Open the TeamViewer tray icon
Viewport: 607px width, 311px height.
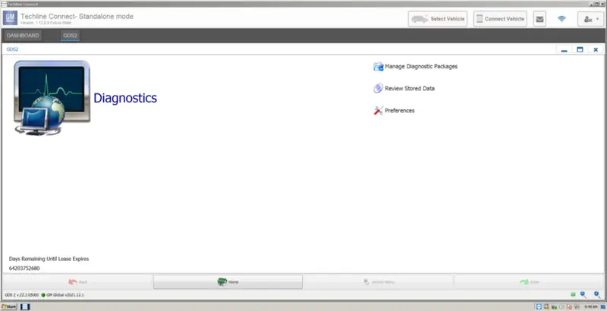(x=539, y=306)
